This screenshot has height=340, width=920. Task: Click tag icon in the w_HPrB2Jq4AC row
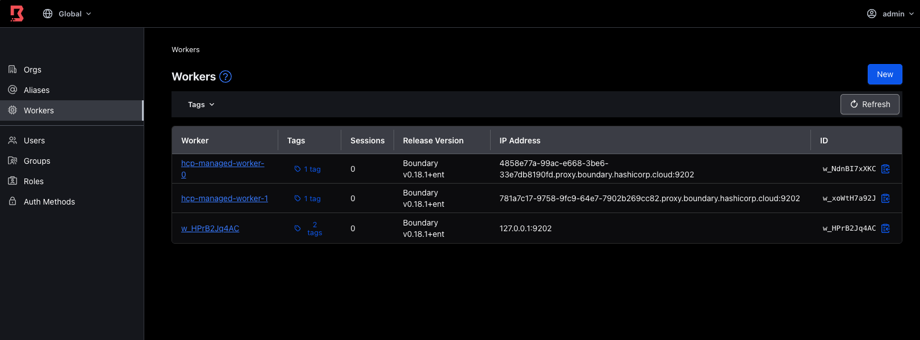tap(298, 228)
